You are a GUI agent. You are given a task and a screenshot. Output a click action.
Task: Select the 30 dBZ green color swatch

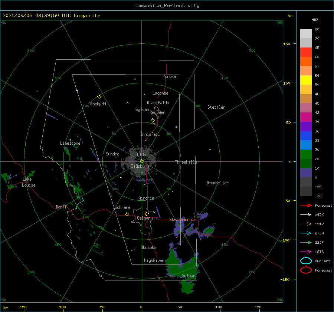coord(306,154)
